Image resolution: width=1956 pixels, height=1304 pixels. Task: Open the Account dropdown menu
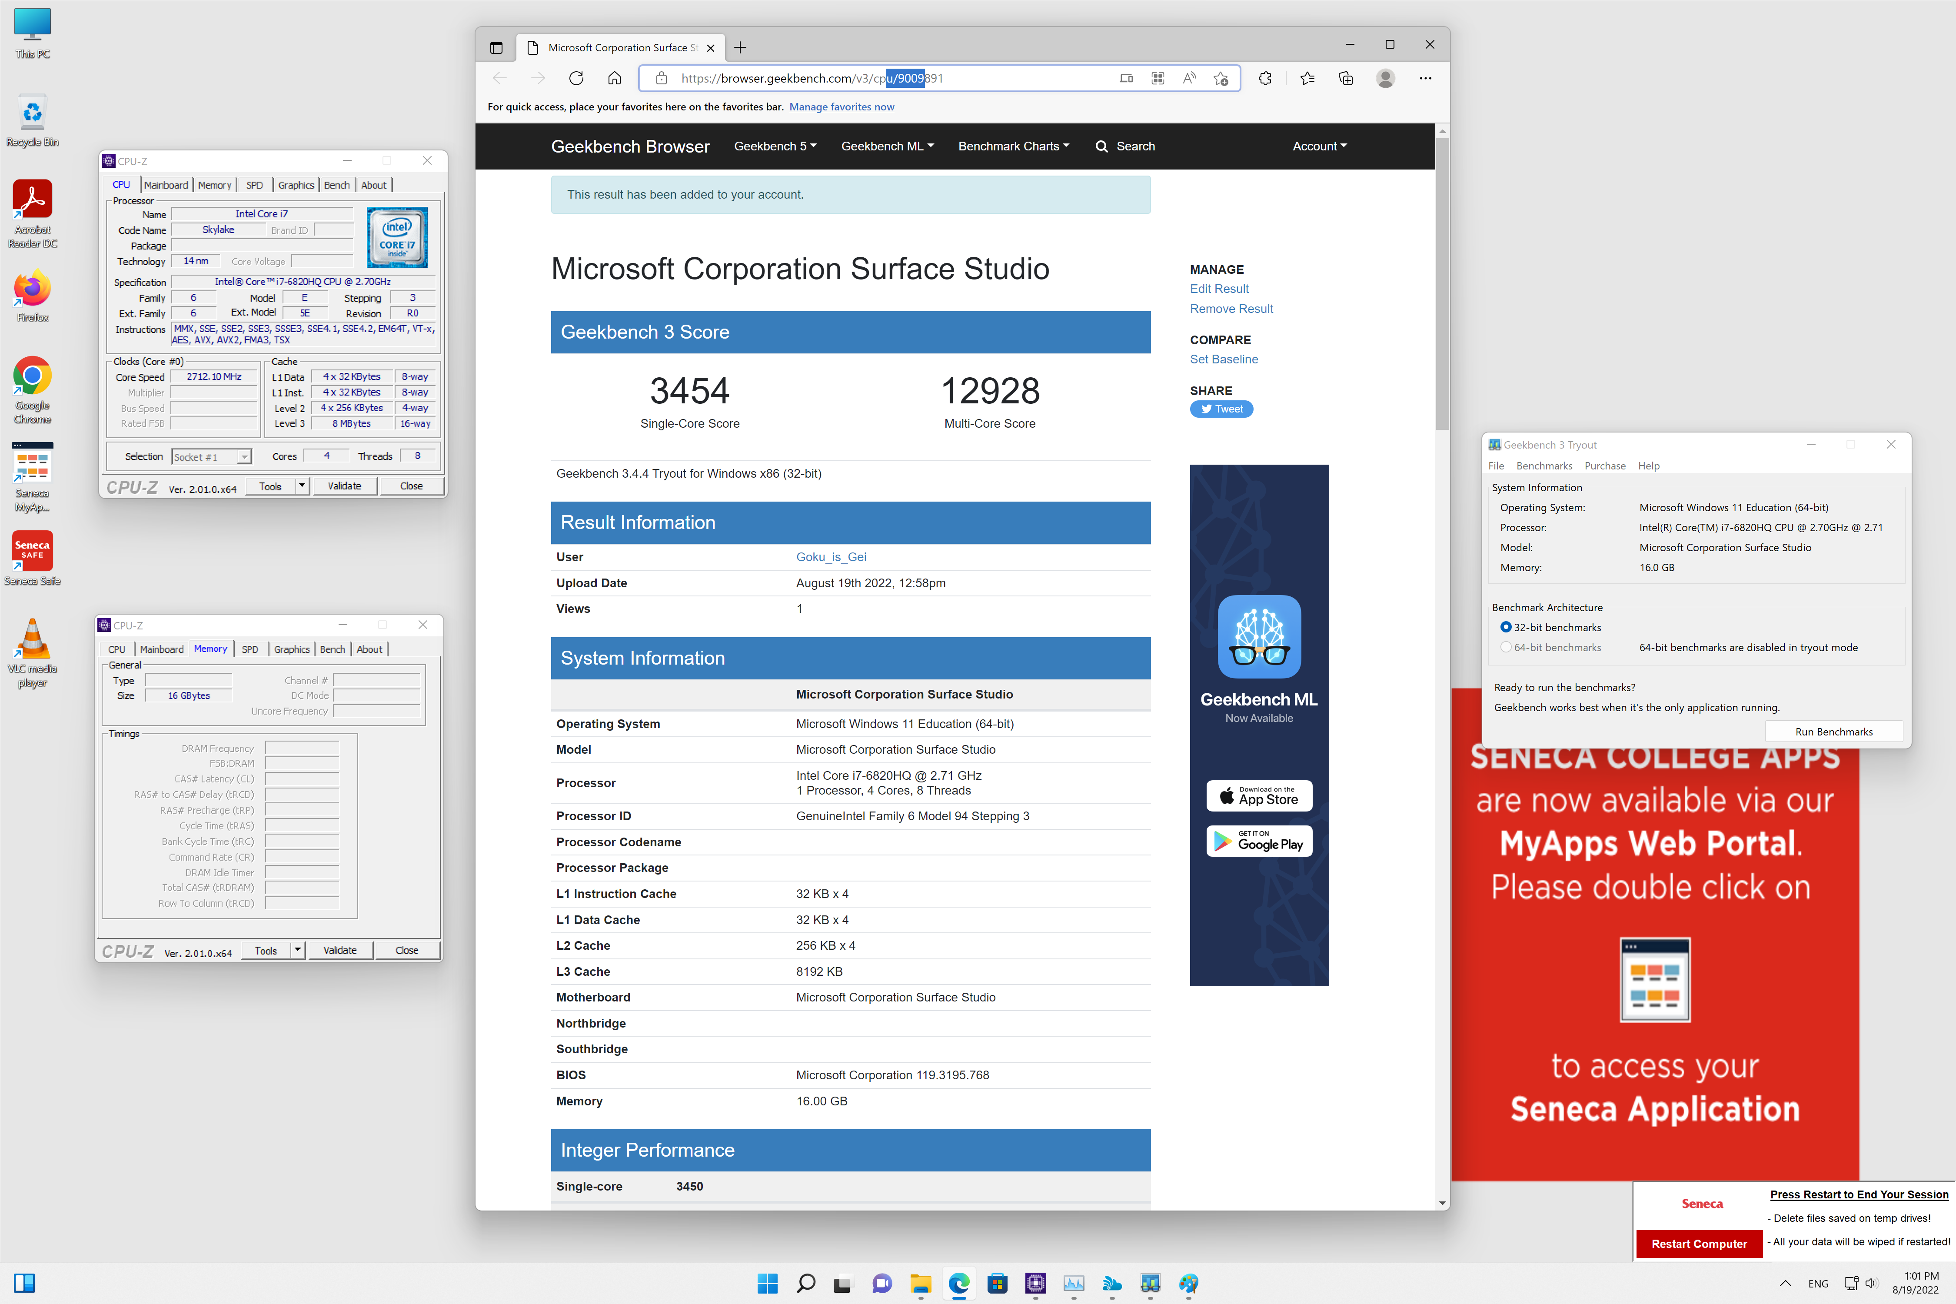(1320, 146)
